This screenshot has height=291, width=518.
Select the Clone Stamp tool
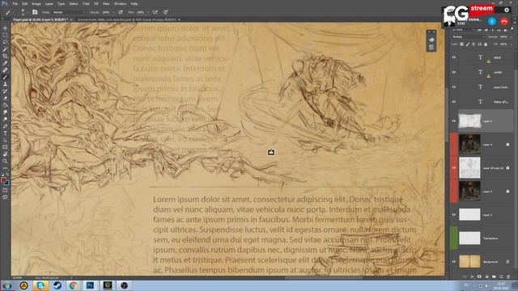(5, 84)
